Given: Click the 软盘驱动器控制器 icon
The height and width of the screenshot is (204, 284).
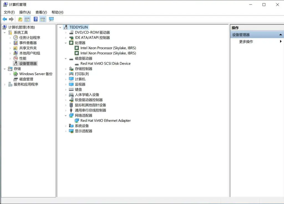Looking at the screenshot, I should tap(71, 100).
